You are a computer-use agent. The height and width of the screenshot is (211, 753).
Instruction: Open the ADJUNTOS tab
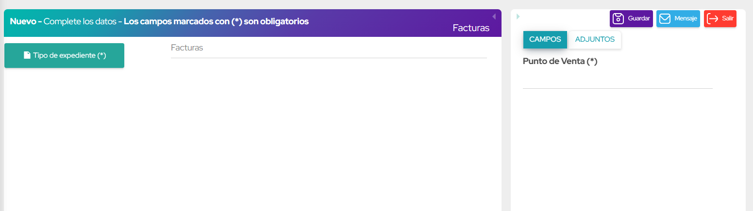595,39
